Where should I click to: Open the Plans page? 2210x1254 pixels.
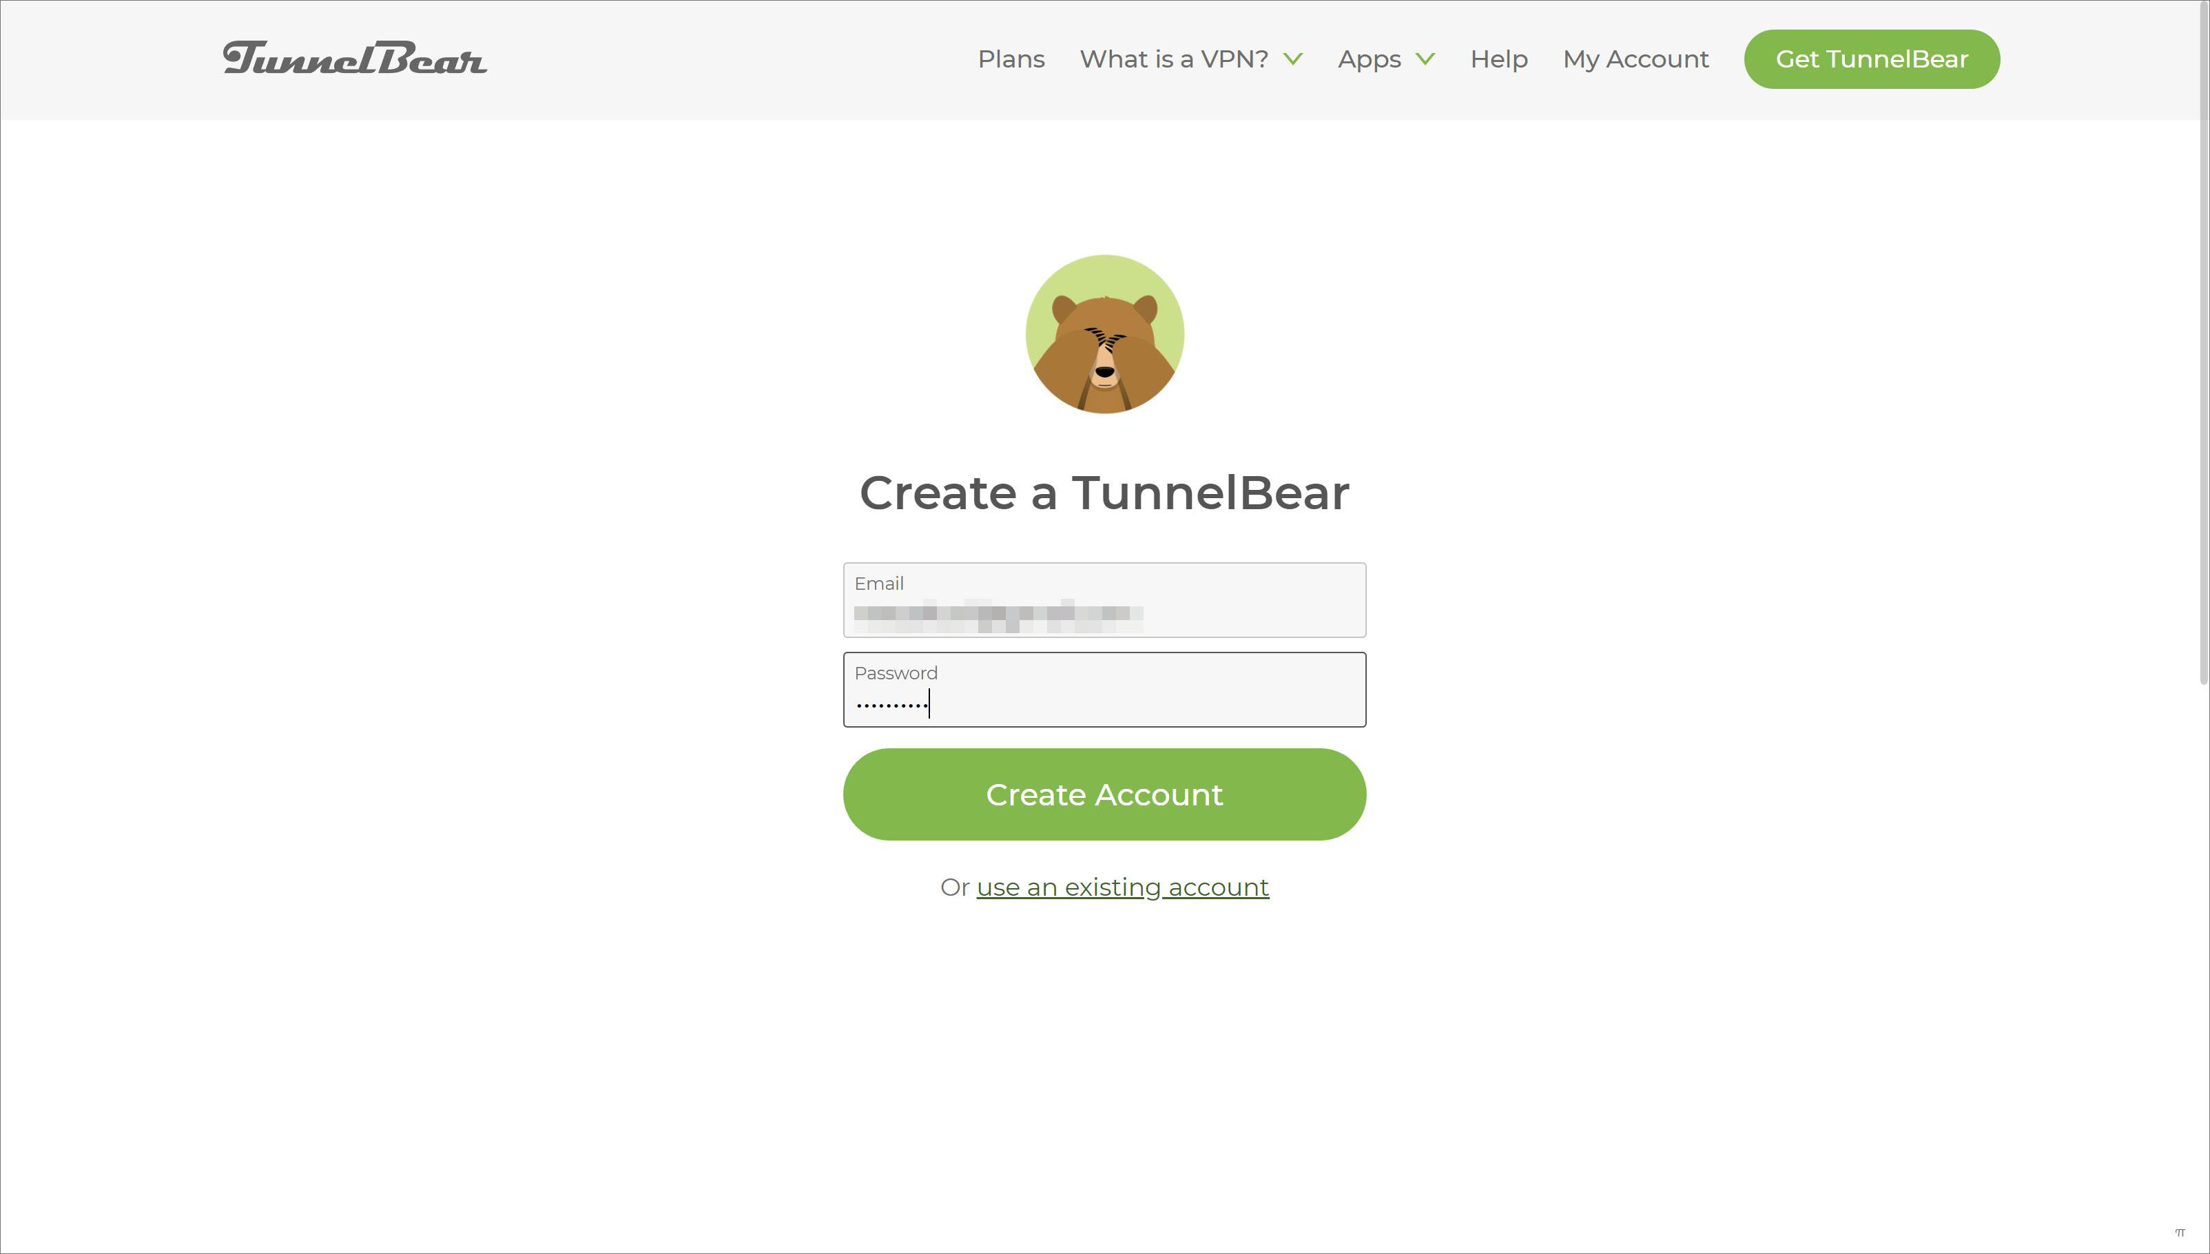(x=1011, y=59)
